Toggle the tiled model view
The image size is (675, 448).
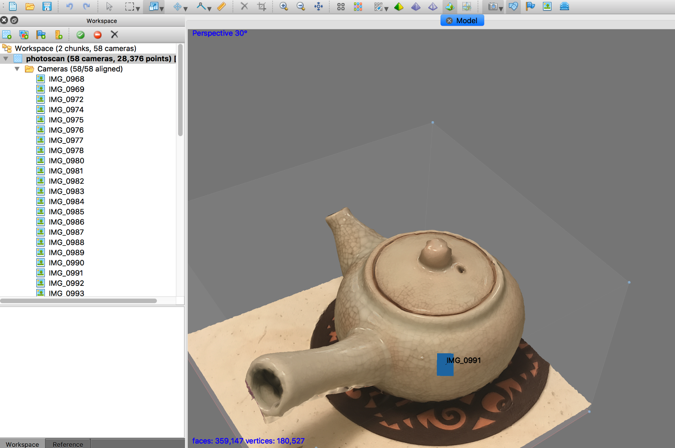point(466,6)
